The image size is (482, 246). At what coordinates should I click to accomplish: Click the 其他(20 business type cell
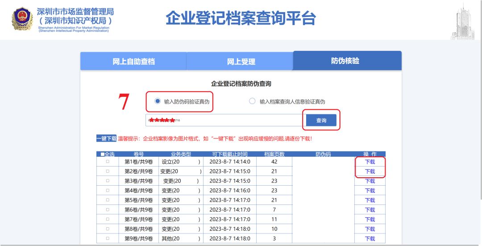[181, 238]
